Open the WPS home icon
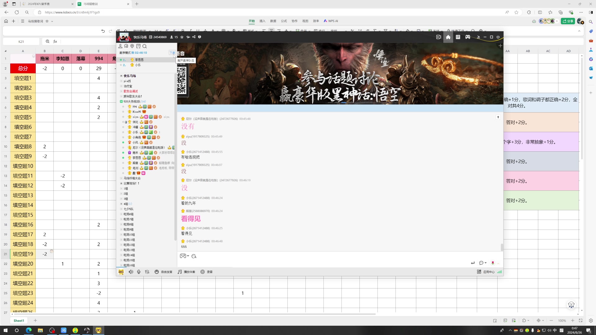This screenshot has height=335, width=596. (6, 21)
